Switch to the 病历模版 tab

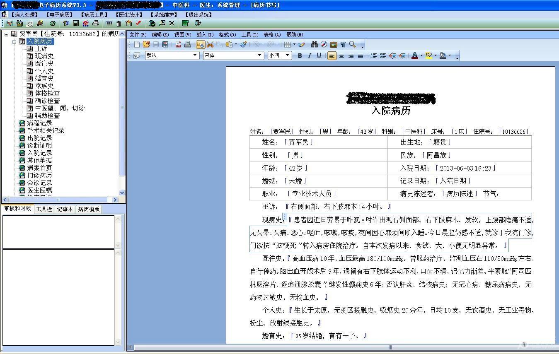[x=89, y=209]
